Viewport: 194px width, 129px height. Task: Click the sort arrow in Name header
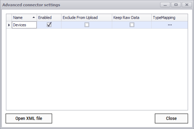coord(34,17)
